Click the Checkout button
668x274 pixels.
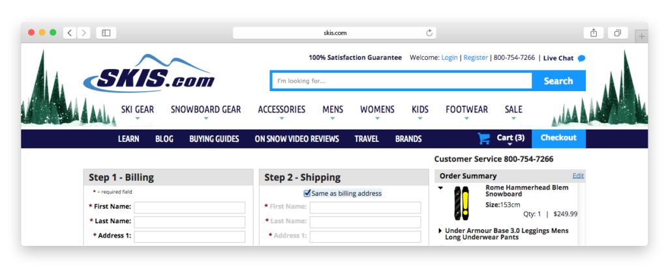pyautogui.click(x=558, y=137)
